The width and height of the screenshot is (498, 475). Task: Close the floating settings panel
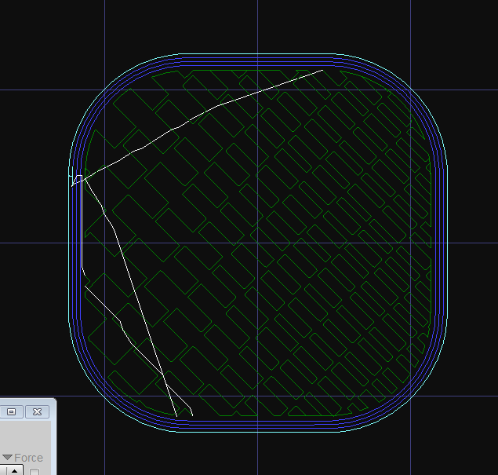pyautogui.click(x=37, y=411)
